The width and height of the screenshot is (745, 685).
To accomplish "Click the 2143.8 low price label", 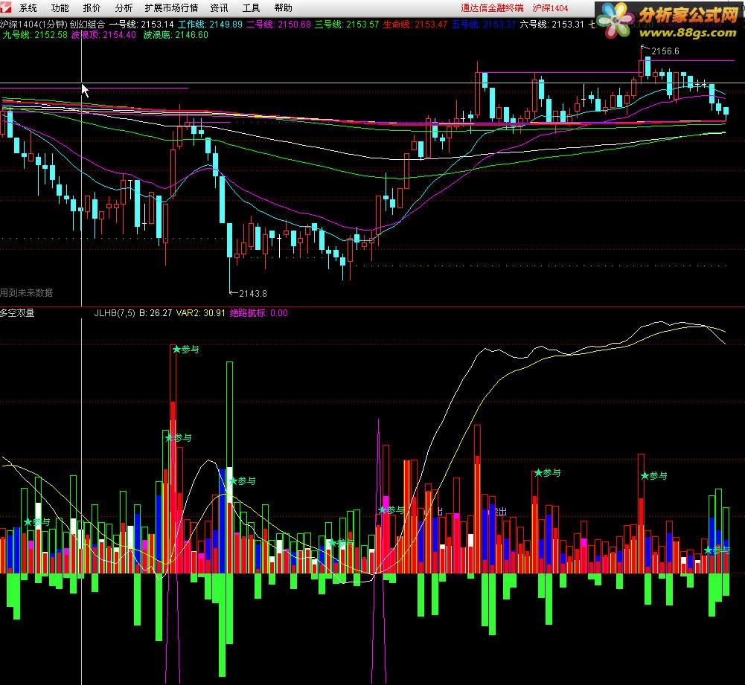I will coord(253,294).
